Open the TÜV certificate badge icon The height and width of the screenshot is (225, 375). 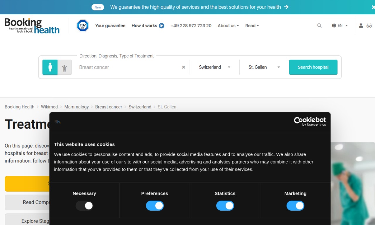pos(83,26)
